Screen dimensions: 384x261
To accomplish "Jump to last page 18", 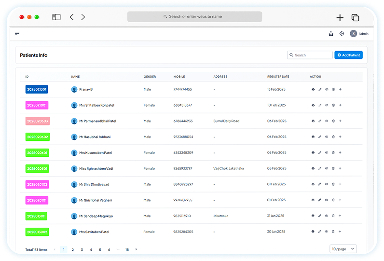I will pyautogui.click(x=127, y=250).
